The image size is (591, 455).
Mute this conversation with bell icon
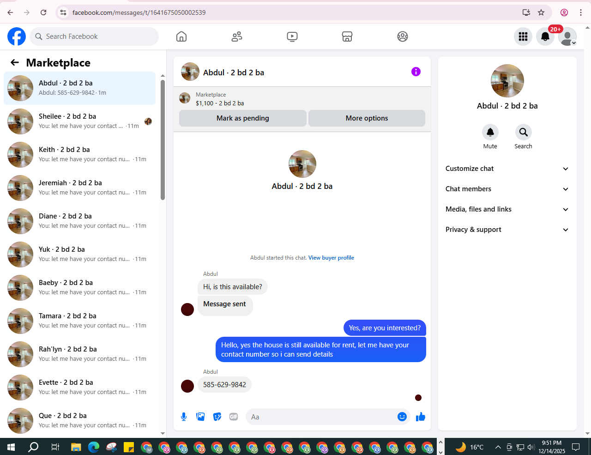[x=490, y=132]
